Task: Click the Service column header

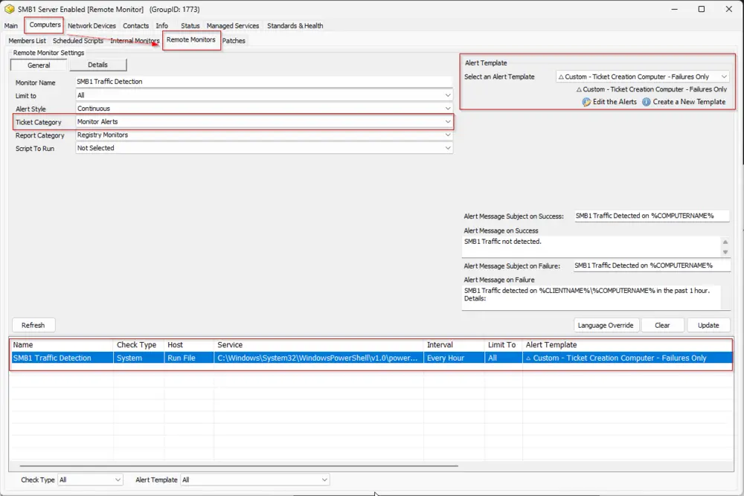Action: [x=318, y=345]
